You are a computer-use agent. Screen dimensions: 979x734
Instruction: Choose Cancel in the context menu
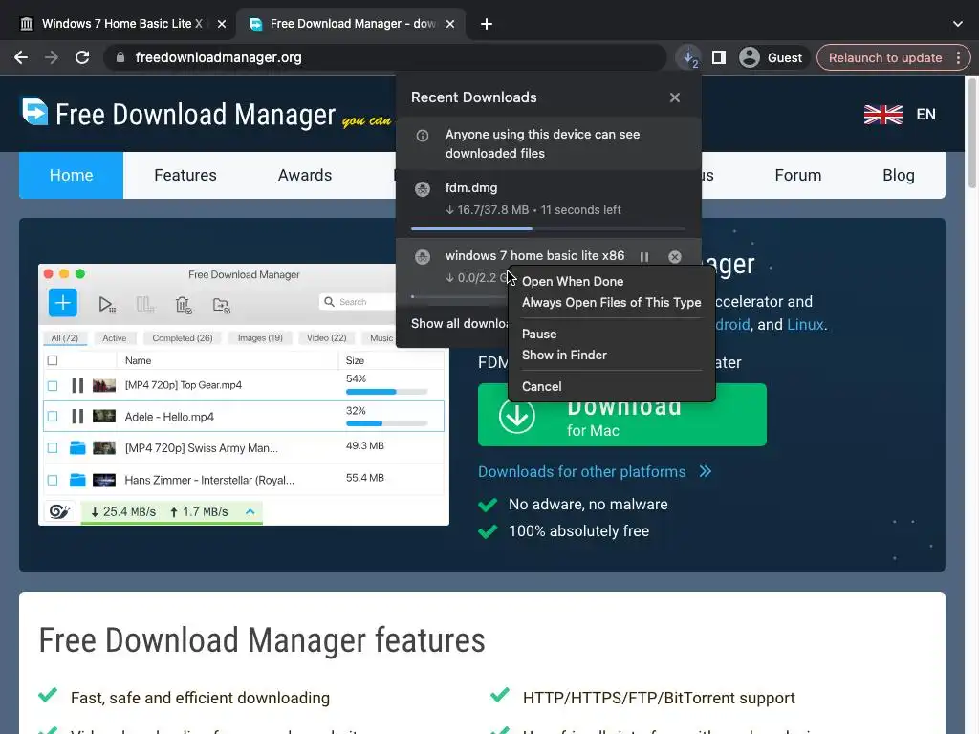point(541,386)
